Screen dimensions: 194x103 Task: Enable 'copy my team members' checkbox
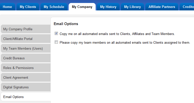56,42
